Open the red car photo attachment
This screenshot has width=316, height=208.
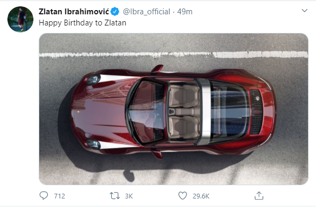pos(173,109)
